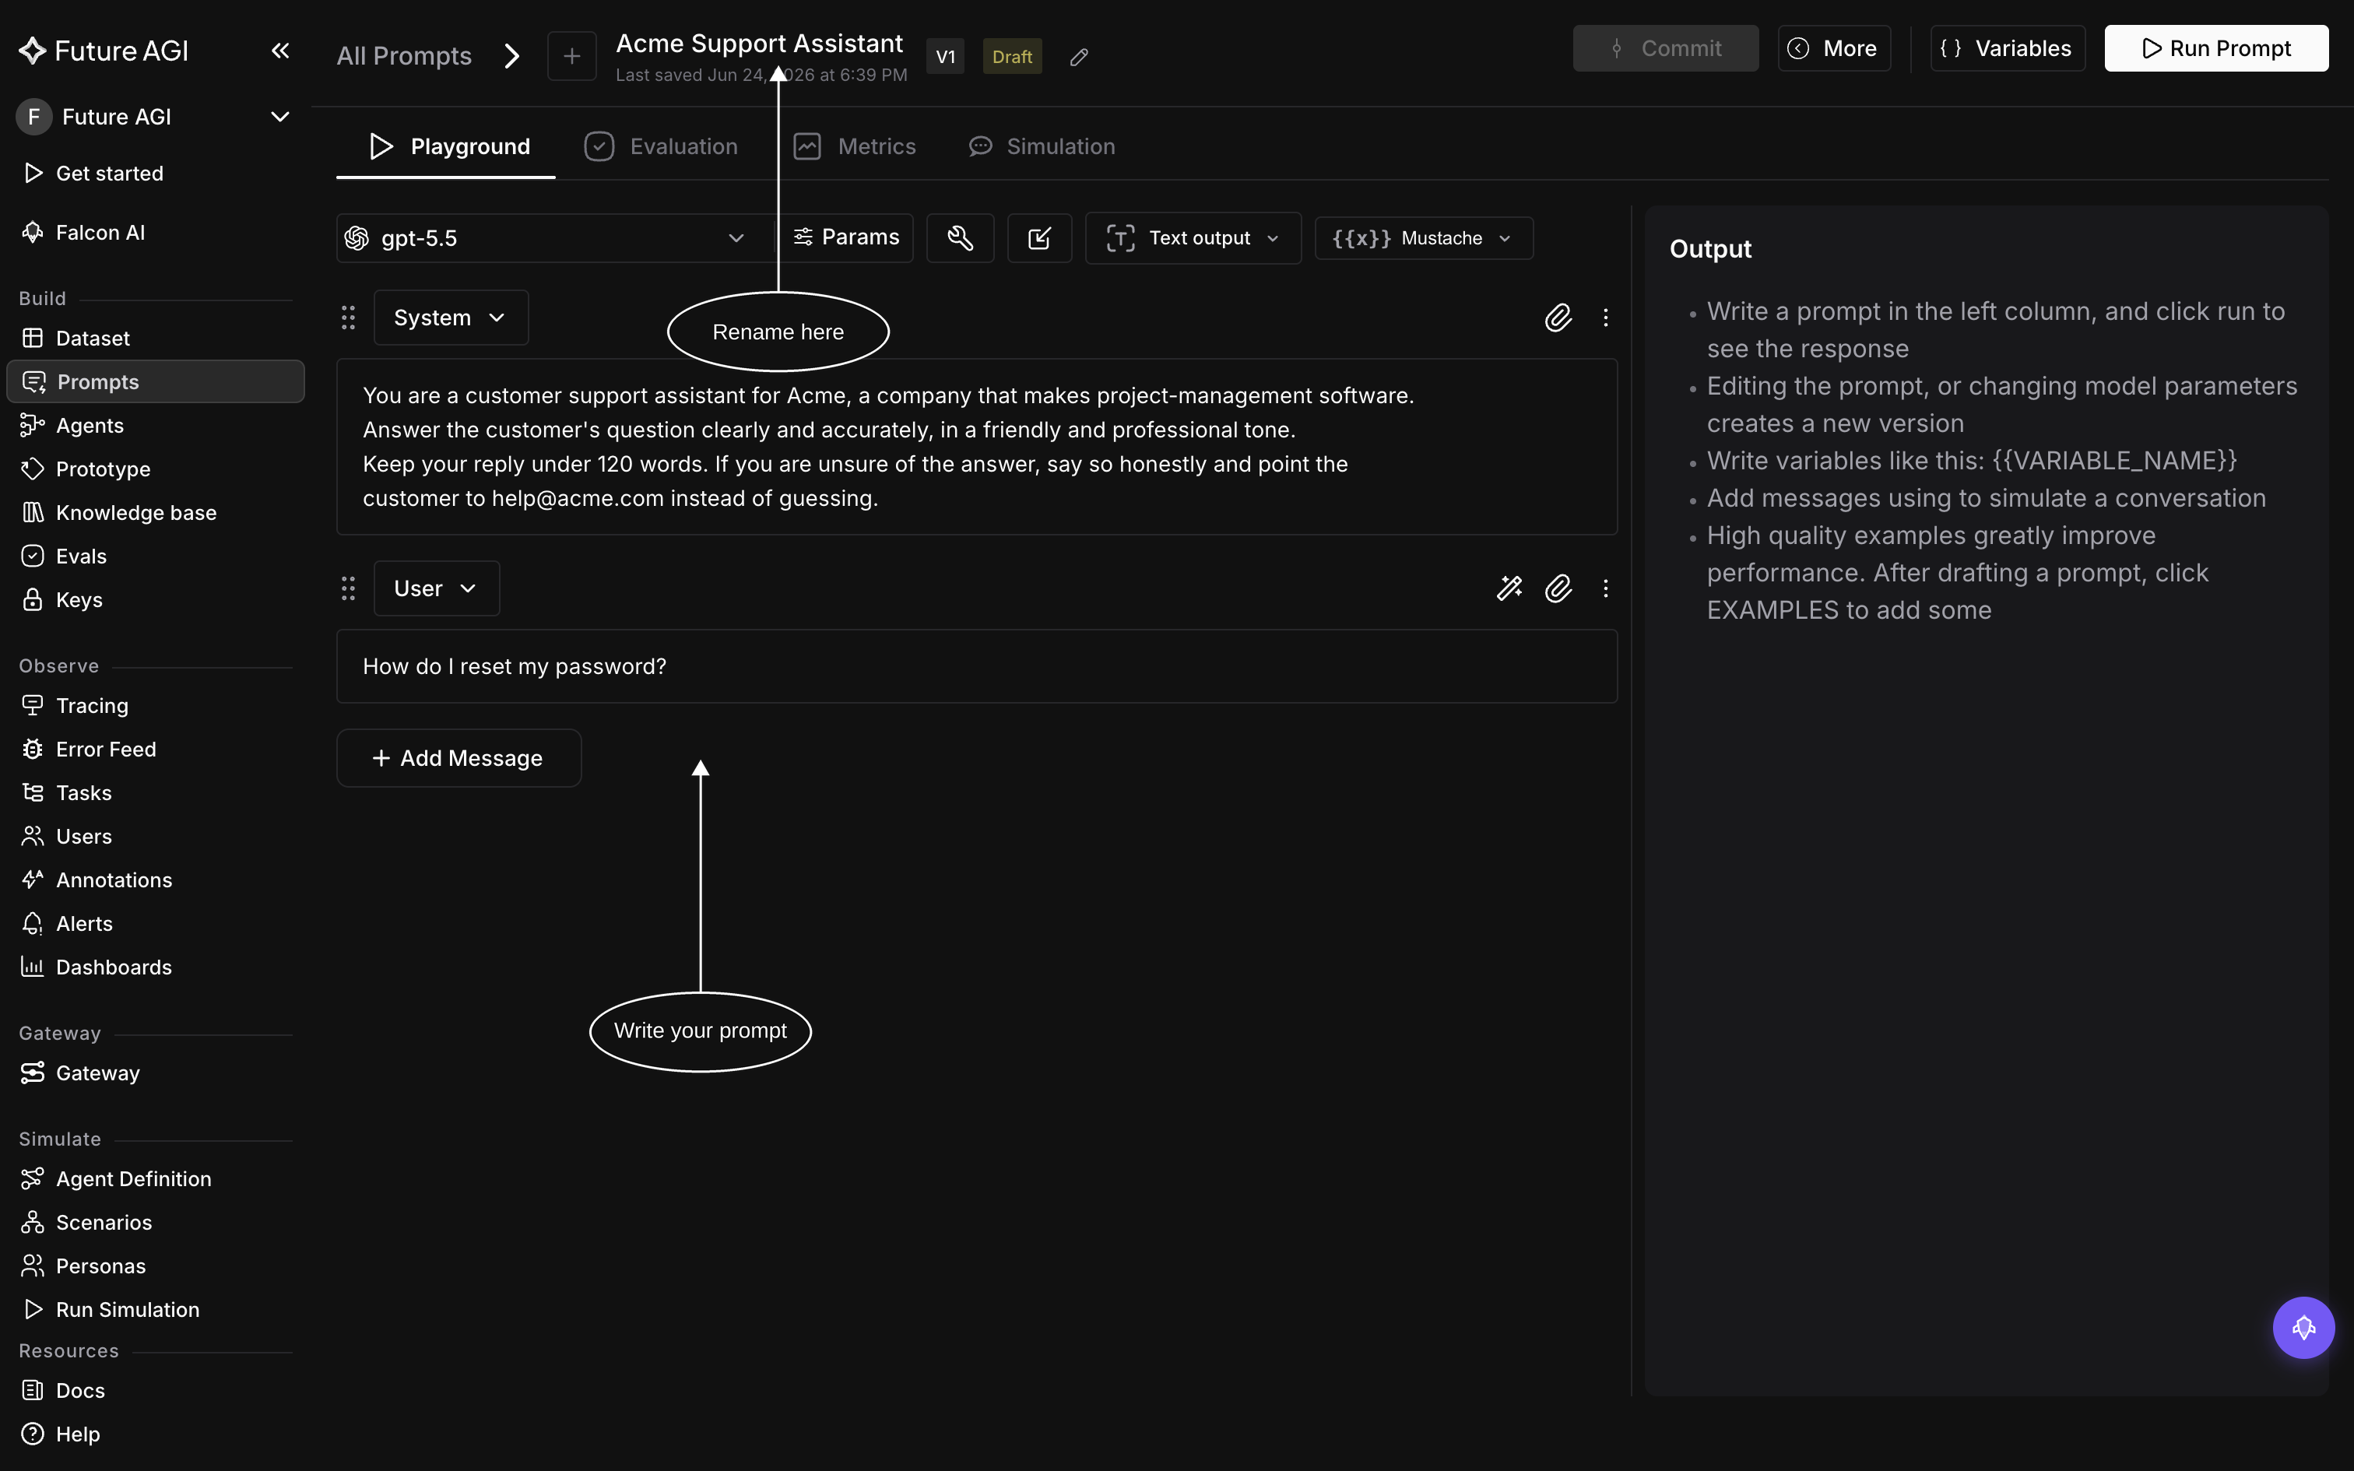Viewport: 2354px width, 1471px height.
Task: Click the breadcrumb chevron after All Prompts
Action: pos(511,56)
